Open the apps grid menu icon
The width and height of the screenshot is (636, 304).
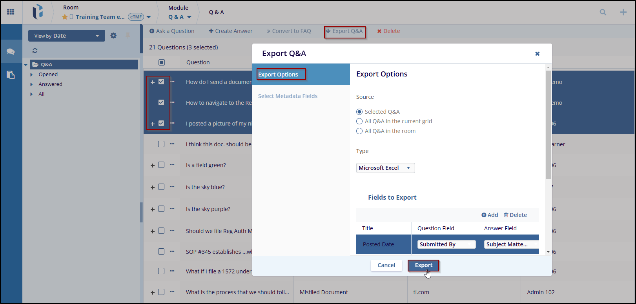(11, 12)
